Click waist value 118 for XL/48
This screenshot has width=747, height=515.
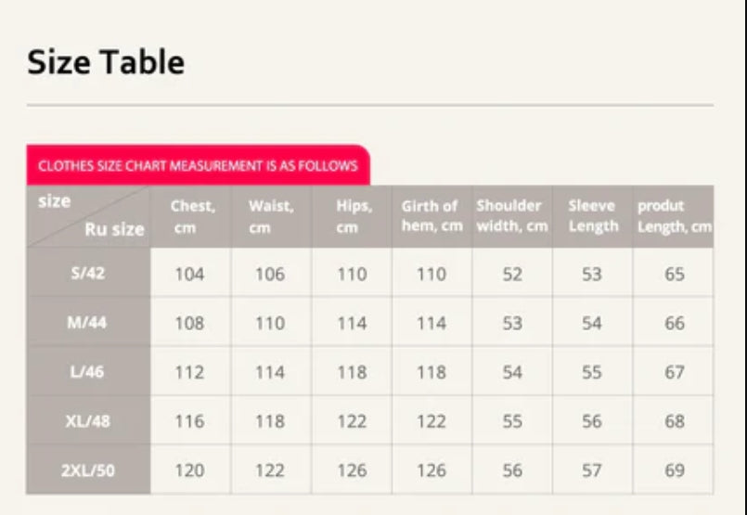click(270, 421)
